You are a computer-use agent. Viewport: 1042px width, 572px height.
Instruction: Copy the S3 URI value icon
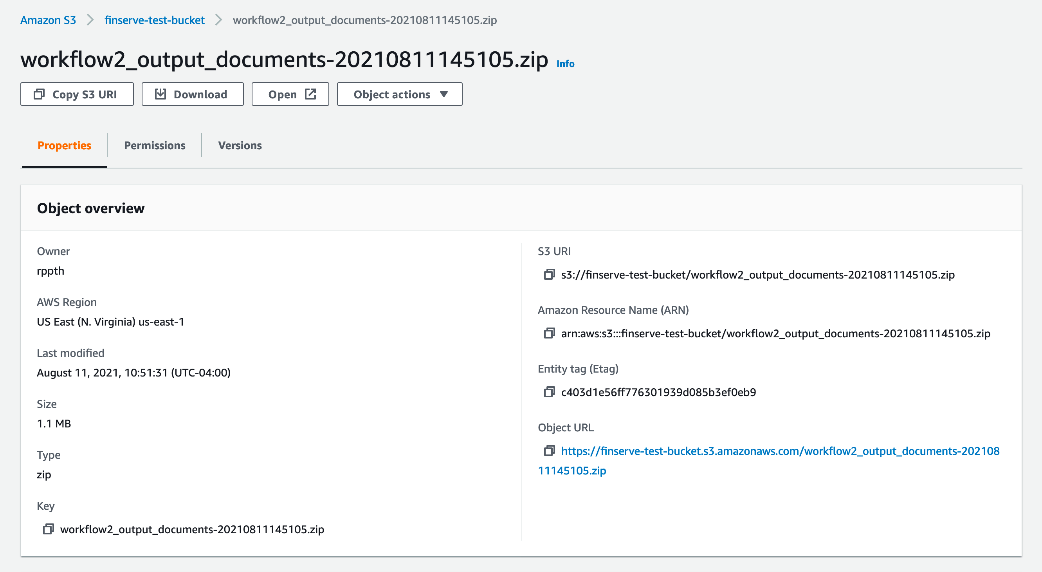pos(549,275)
